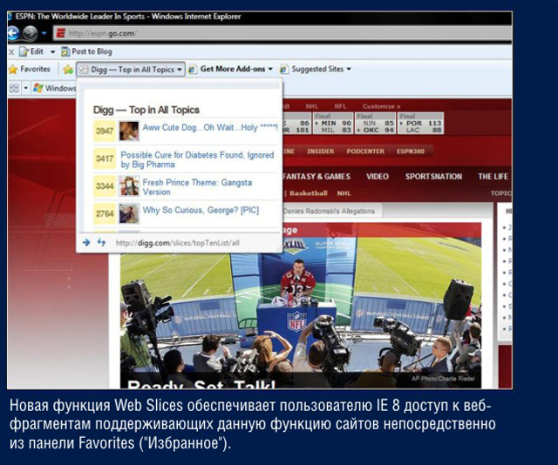This screenshot has width=558, height=465.
Task: Select the Windows browser tab
Action: point(54,88)
